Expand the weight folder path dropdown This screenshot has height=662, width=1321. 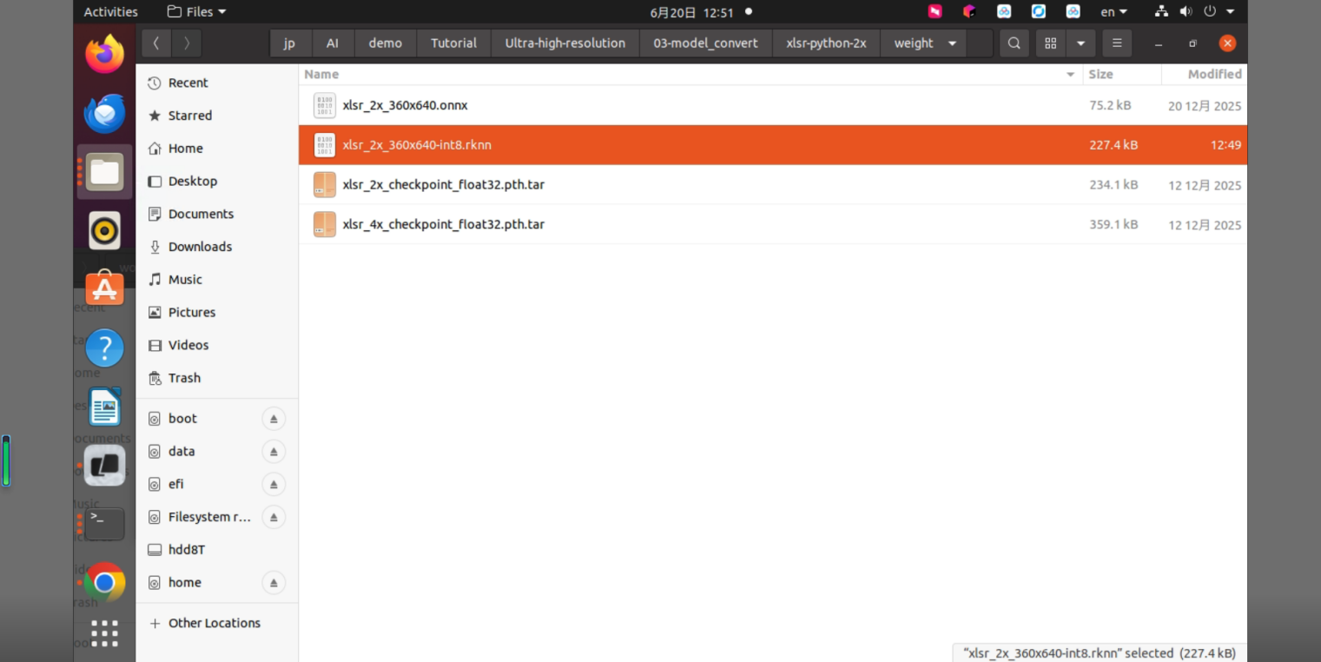click(x=952, y=43)
